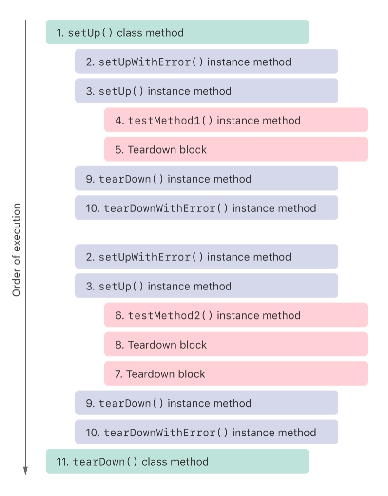388x496 pixels.
Task: Click the green tearDown() class method box
Action: click(x=177, y=462)
